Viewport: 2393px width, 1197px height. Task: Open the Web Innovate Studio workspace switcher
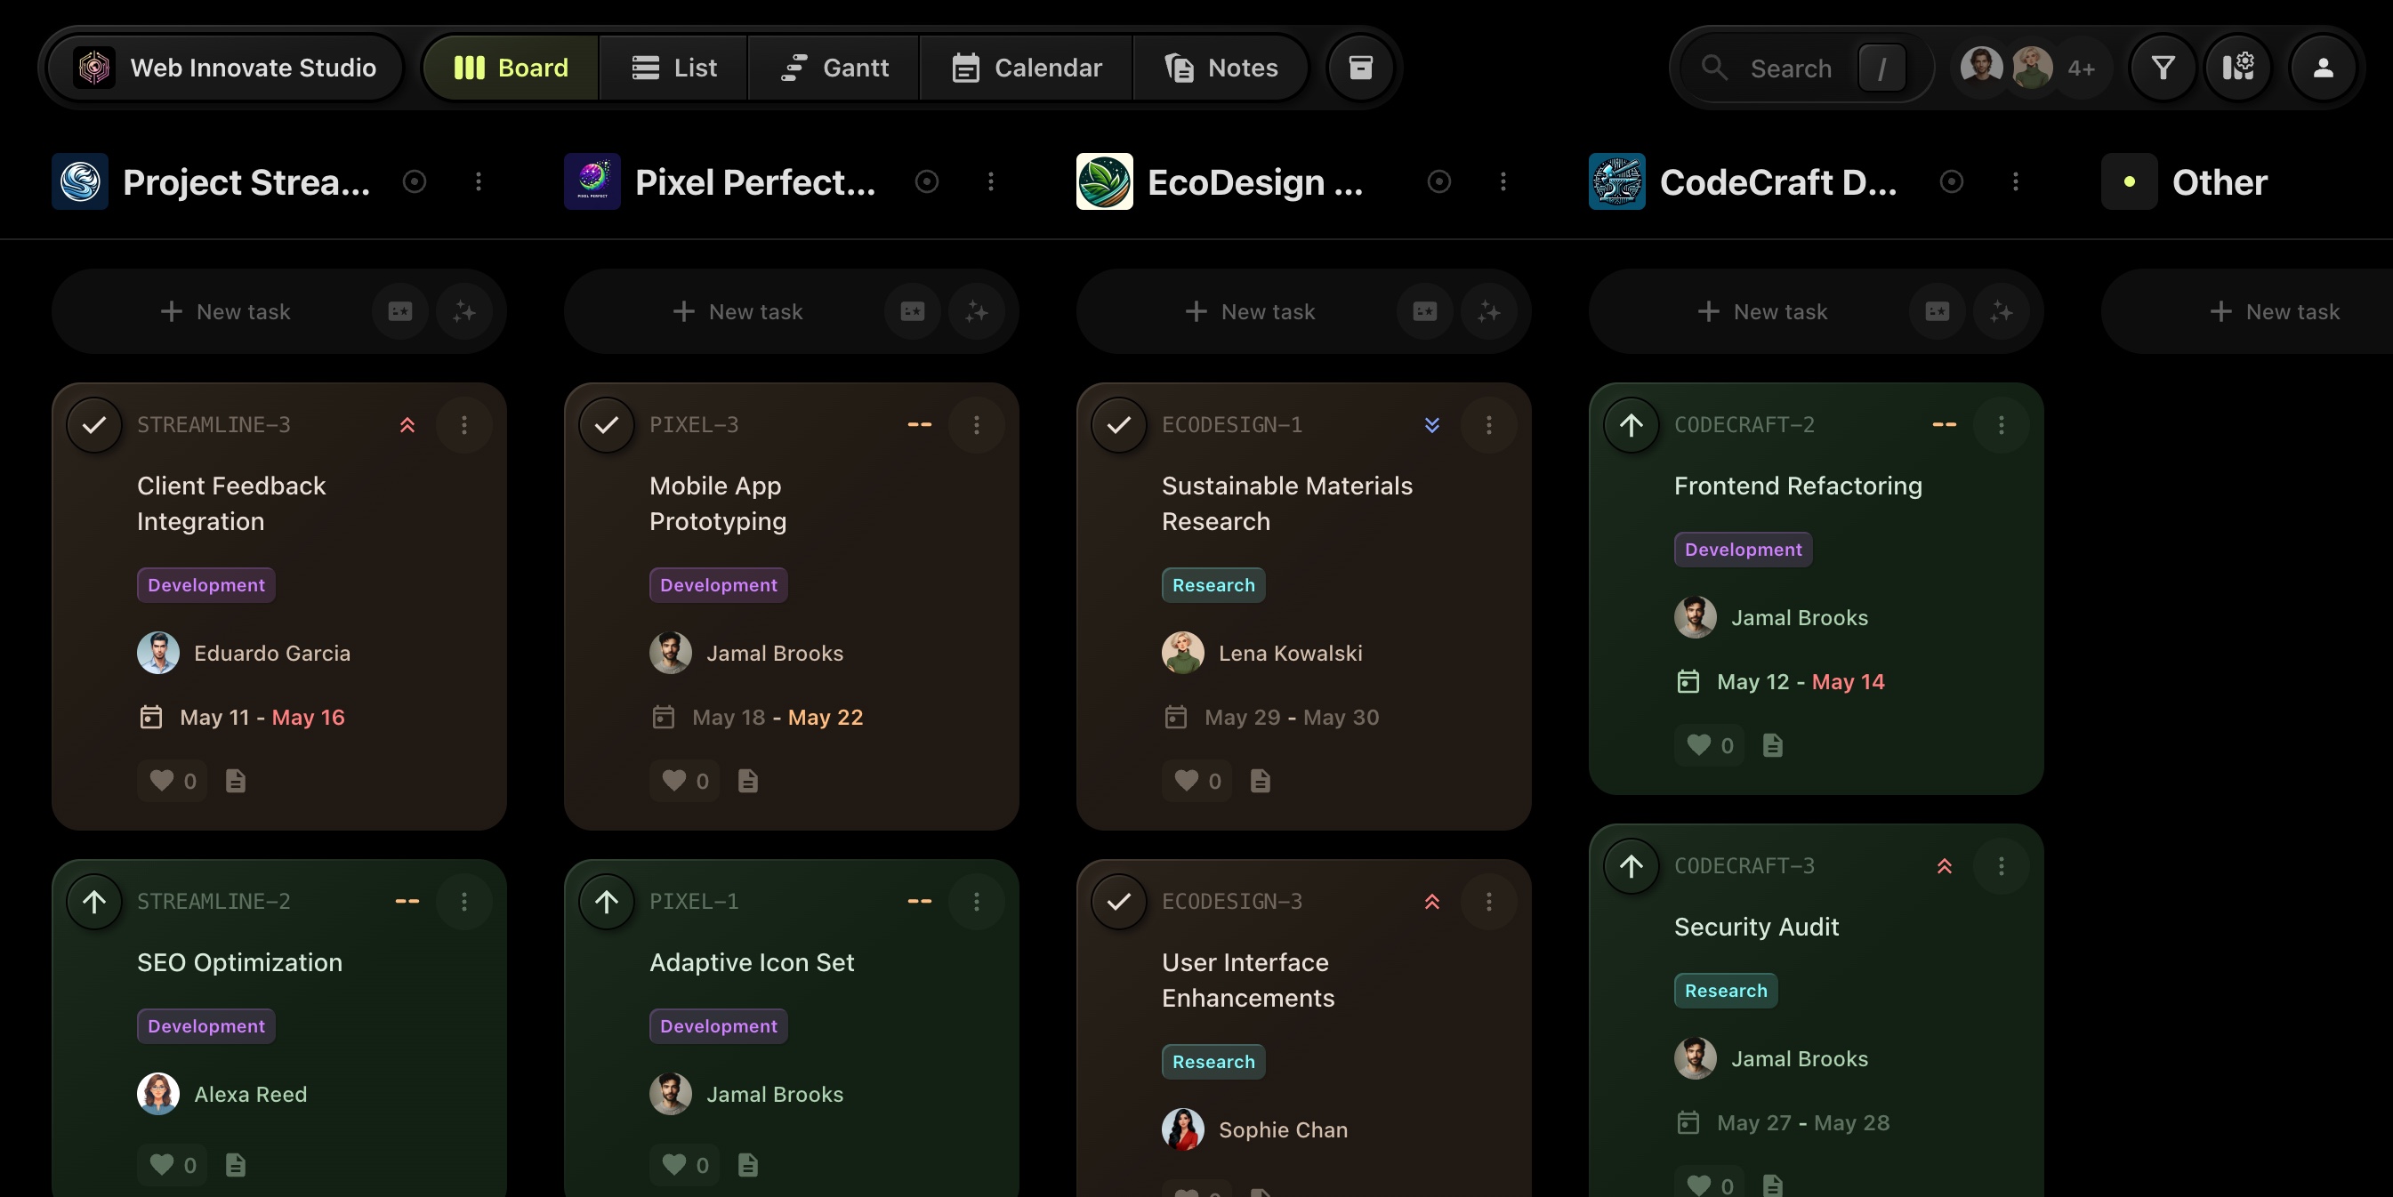227,68
